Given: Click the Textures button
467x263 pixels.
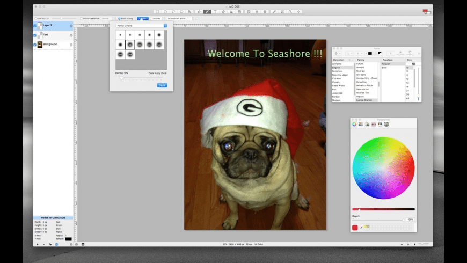Looking at the screenshot, I should [156, 18].
